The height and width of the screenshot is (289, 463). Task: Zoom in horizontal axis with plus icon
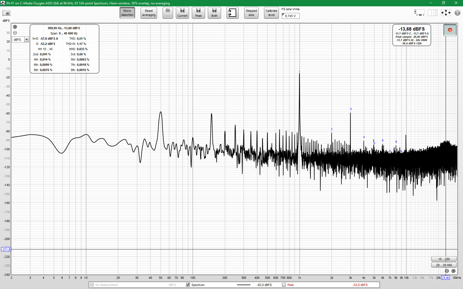coord(454,271)
